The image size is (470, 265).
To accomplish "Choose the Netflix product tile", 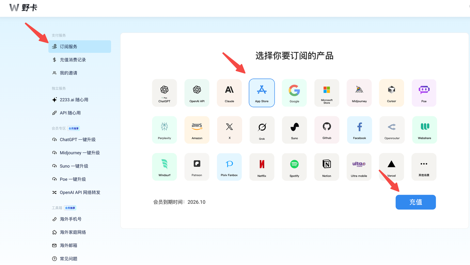I will point(262,167).
